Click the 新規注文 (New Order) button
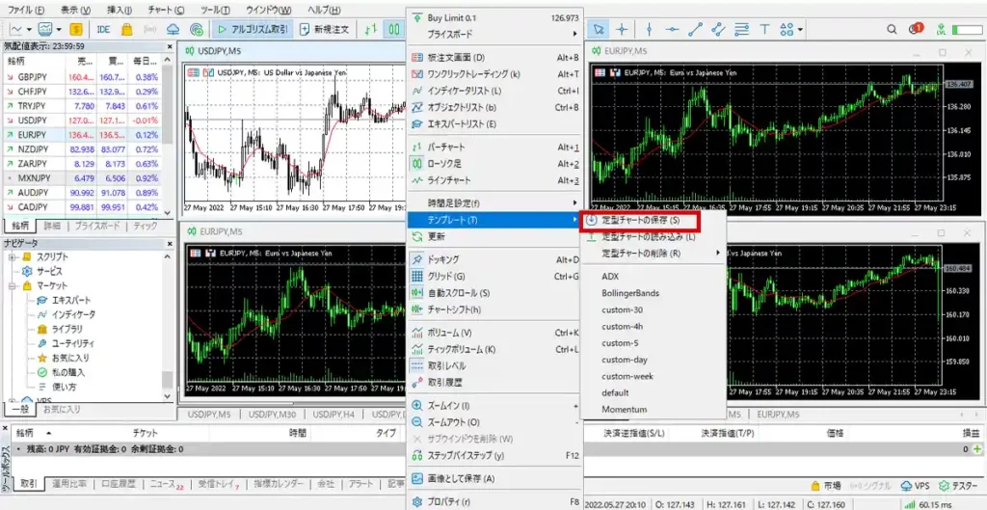 (325, 29)
